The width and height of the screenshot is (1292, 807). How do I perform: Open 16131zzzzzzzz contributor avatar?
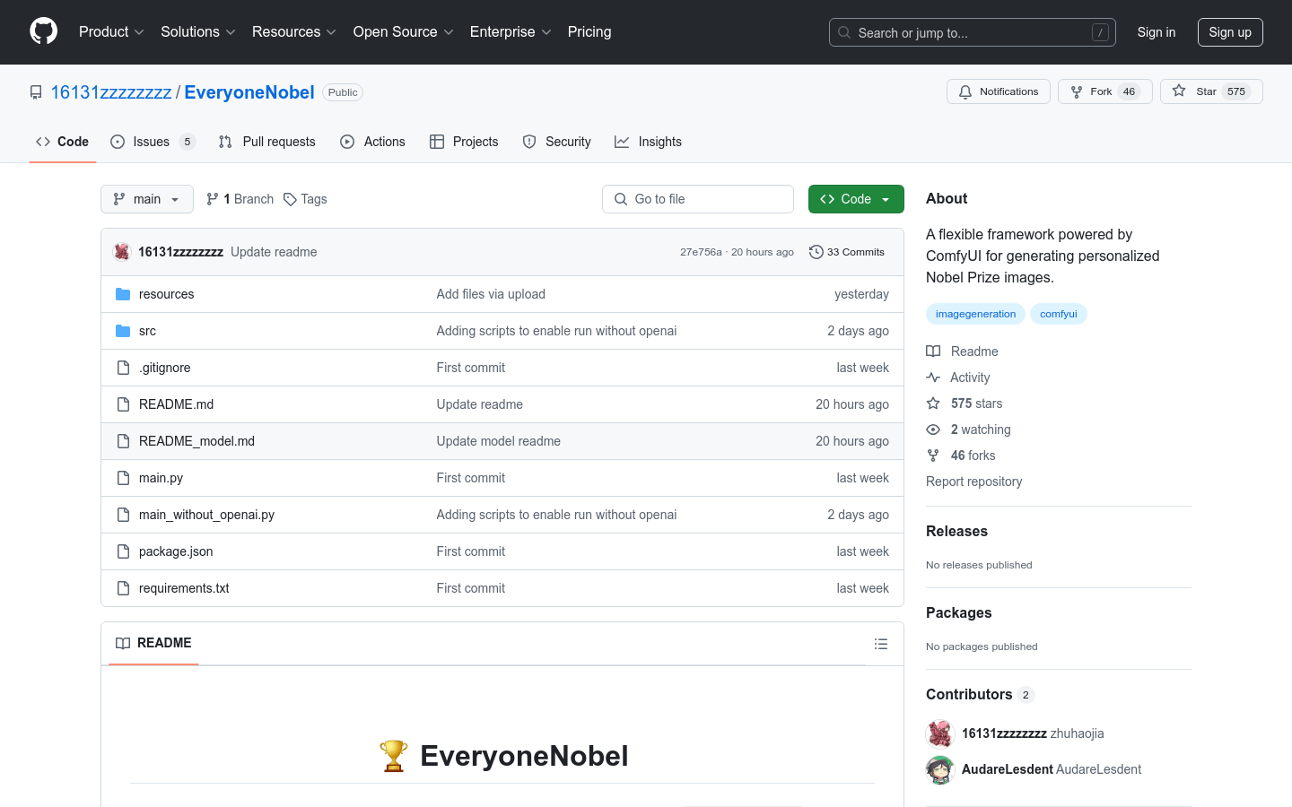[x=940, y=733]
